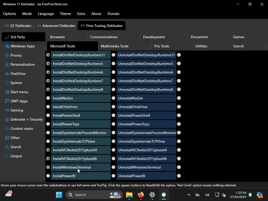Click the Gaming controller icon
268x201 pixels.
(x=7, y=110)
